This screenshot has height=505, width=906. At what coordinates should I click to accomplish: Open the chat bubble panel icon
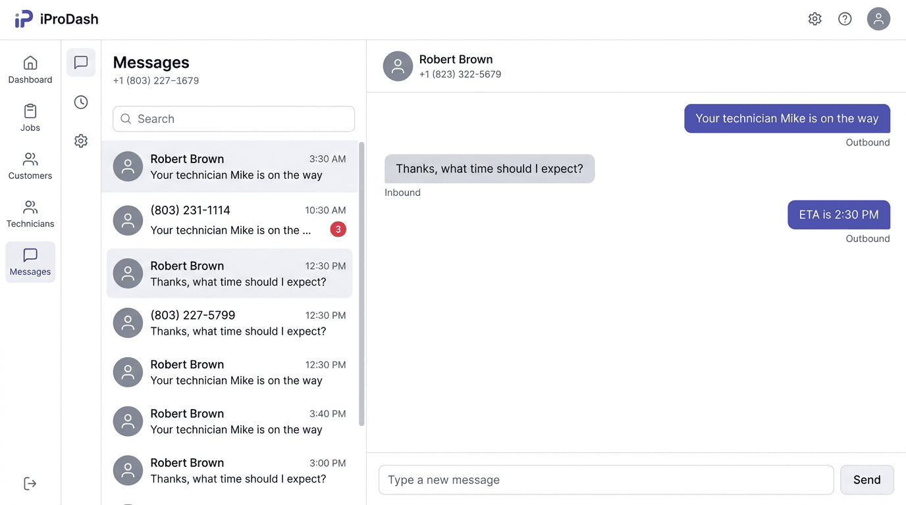pos(80,62)
